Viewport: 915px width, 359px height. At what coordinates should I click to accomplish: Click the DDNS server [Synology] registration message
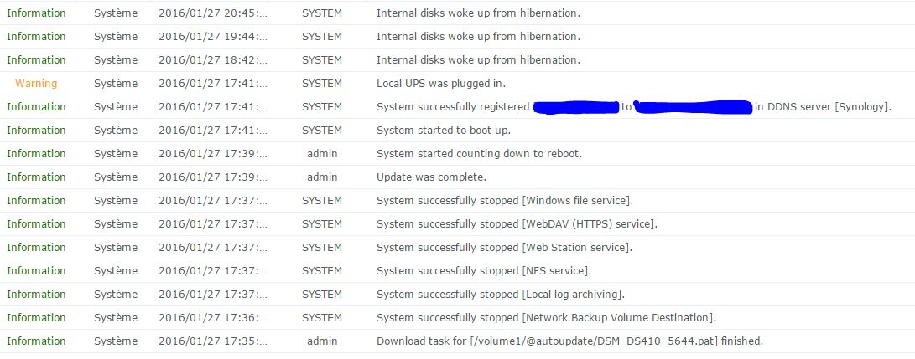[823, 107]
